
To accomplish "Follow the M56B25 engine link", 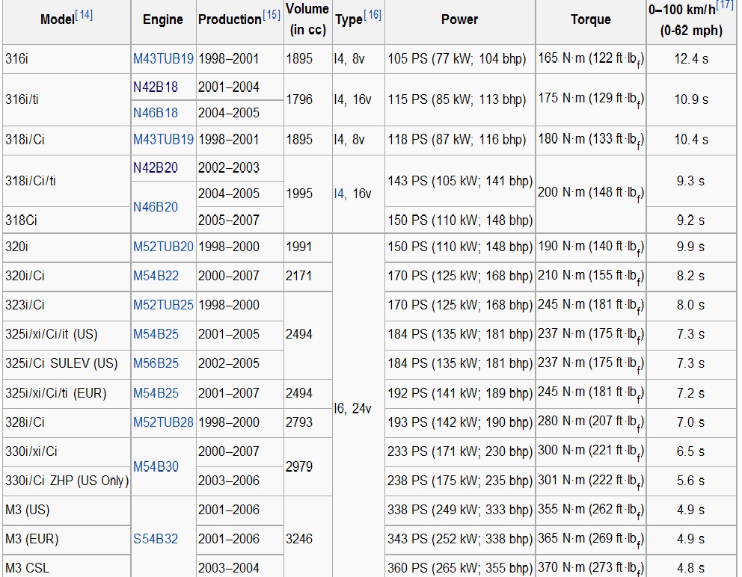I will pos(156,363).
